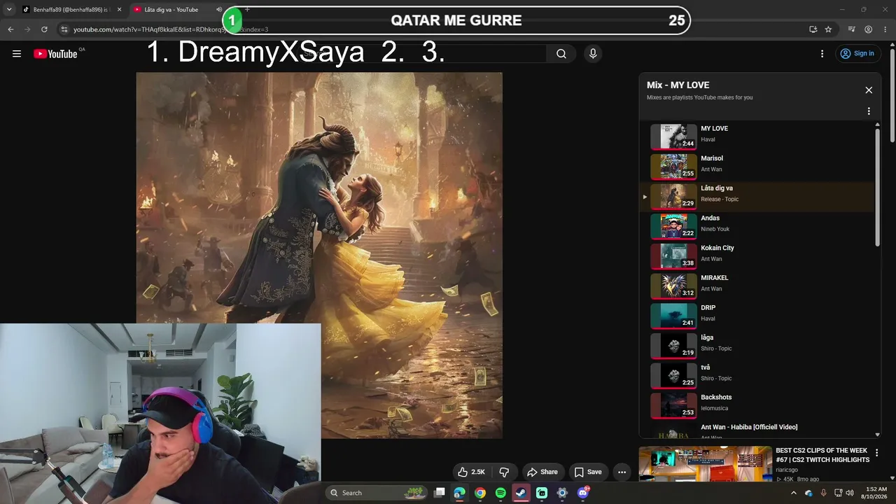The image size is (896, 504).
Task: Open Discord from the taskbar
Action: pos(583,493)
